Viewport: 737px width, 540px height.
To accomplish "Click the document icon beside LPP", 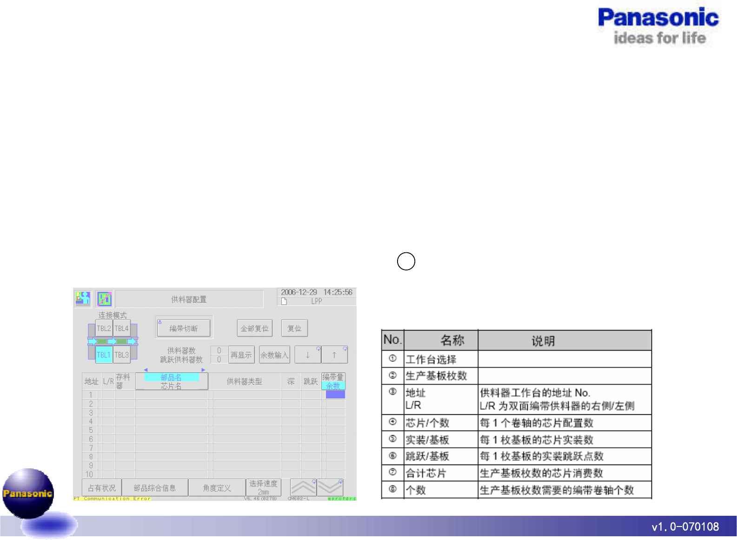I will pos(284,301).
